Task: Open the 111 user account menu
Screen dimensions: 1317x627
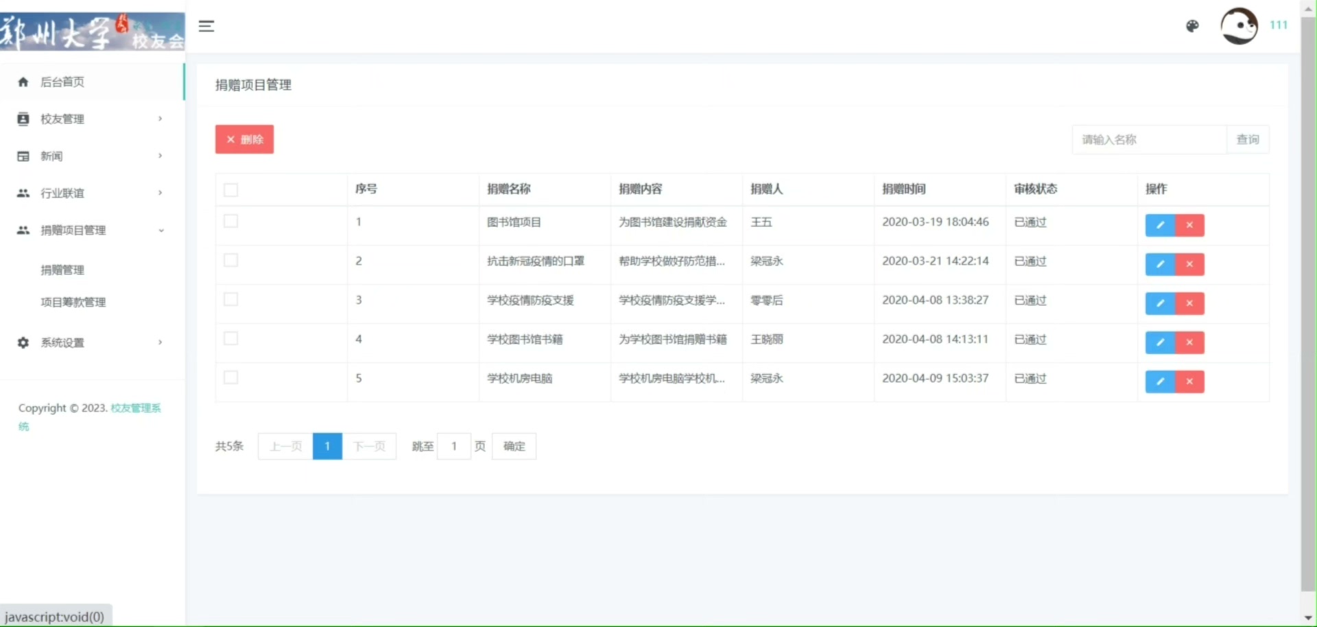Action: point(1279,25)
